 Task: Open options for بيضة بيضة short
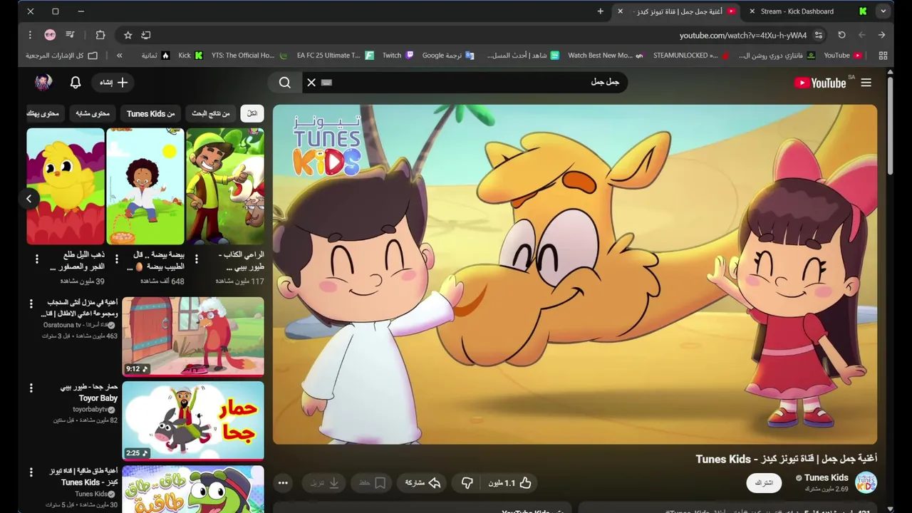117,260
